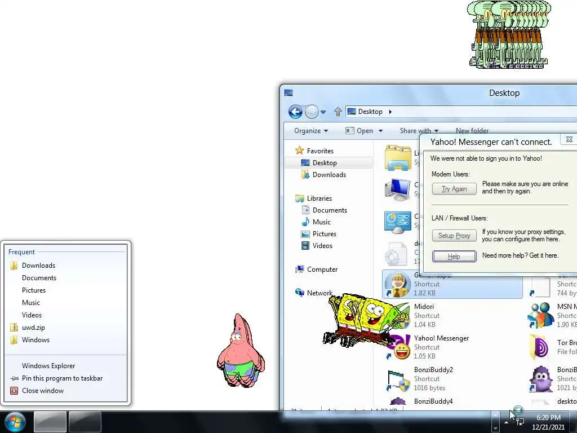Select the old man shortcut icon
This screenshot has width=577, height=433.
pos(398,284)
